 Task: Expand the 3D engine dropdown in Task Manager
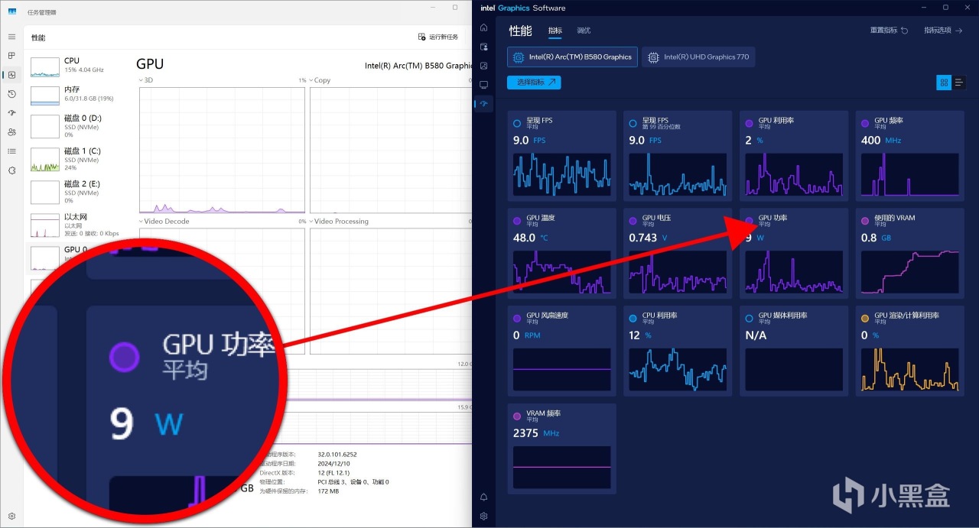pos(146,80)
